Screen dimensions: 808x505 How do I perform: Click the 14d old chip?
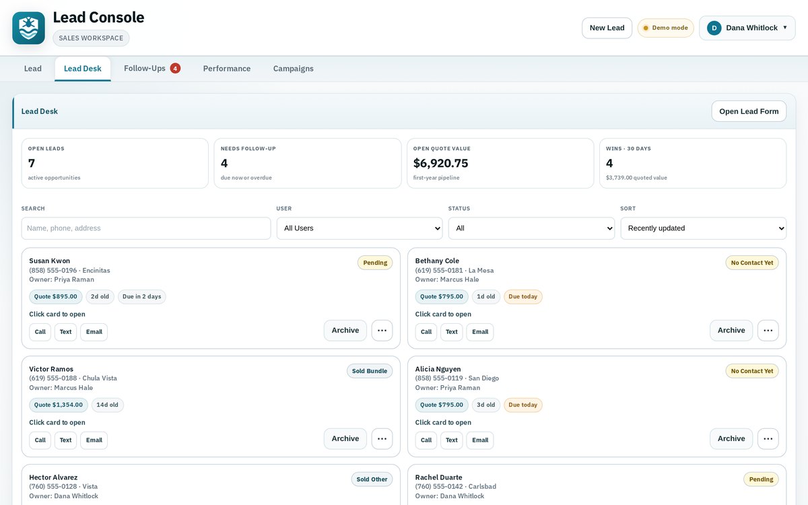(108, 405)
